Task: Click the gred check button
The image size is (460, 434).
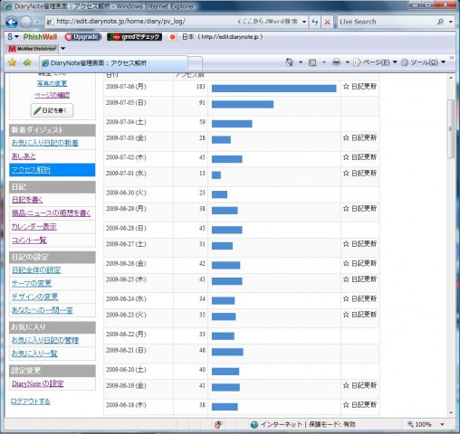Action: pyautogui.click(x=135, y=37)
